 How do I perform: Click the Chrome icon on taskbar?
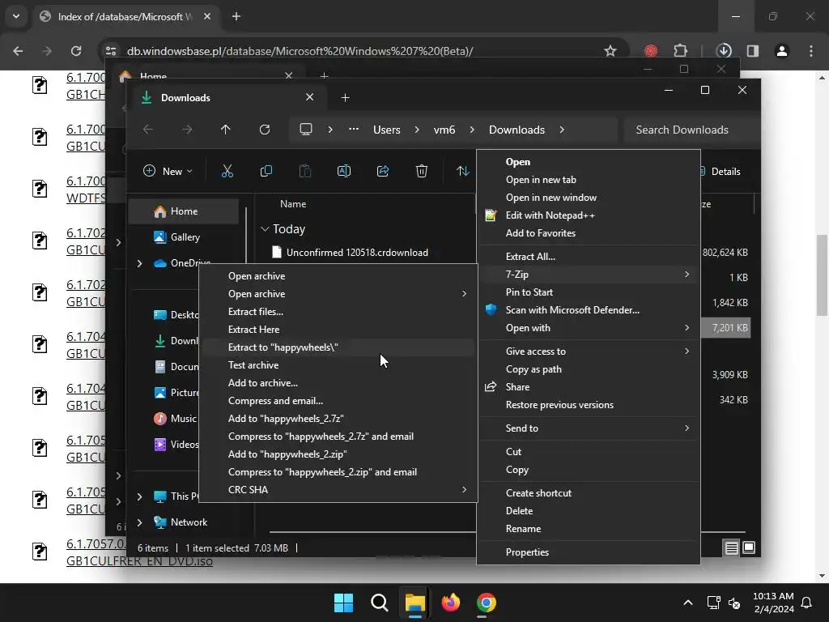[x=487, y=603]
